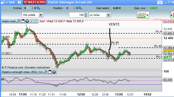Image resolution: width=174 pixels, height=97 pixels.
Task: Open the on-screen keyboard icon
Action: (x=160, y=3)
